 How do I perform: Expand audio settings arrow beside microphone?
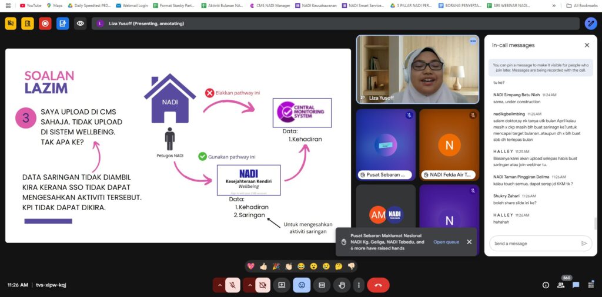pos(220,285)
